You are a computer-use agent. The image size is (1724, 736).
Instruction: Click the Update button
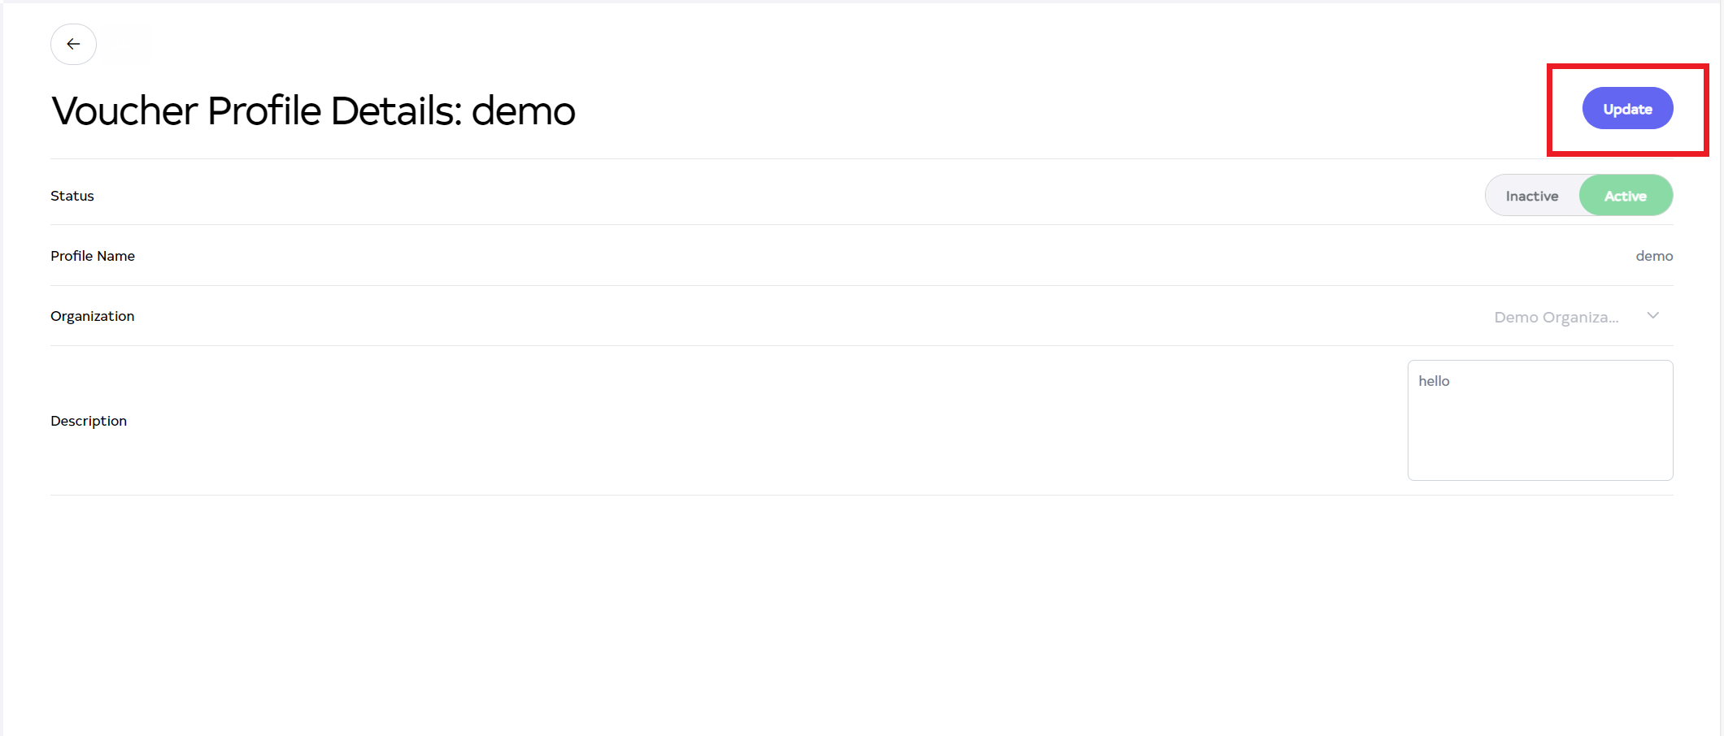[x=1626, y=109]
